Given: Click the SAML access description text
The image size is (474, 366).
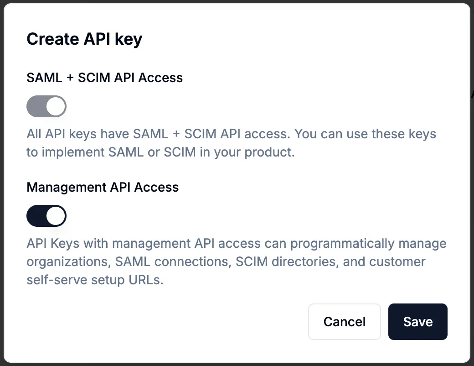Looking at the screenshot, I should [228, 142].
